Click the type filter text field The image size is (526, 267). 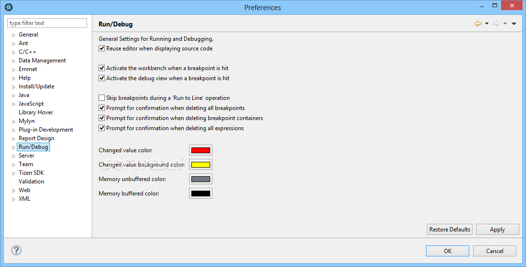tap(47, 23)
